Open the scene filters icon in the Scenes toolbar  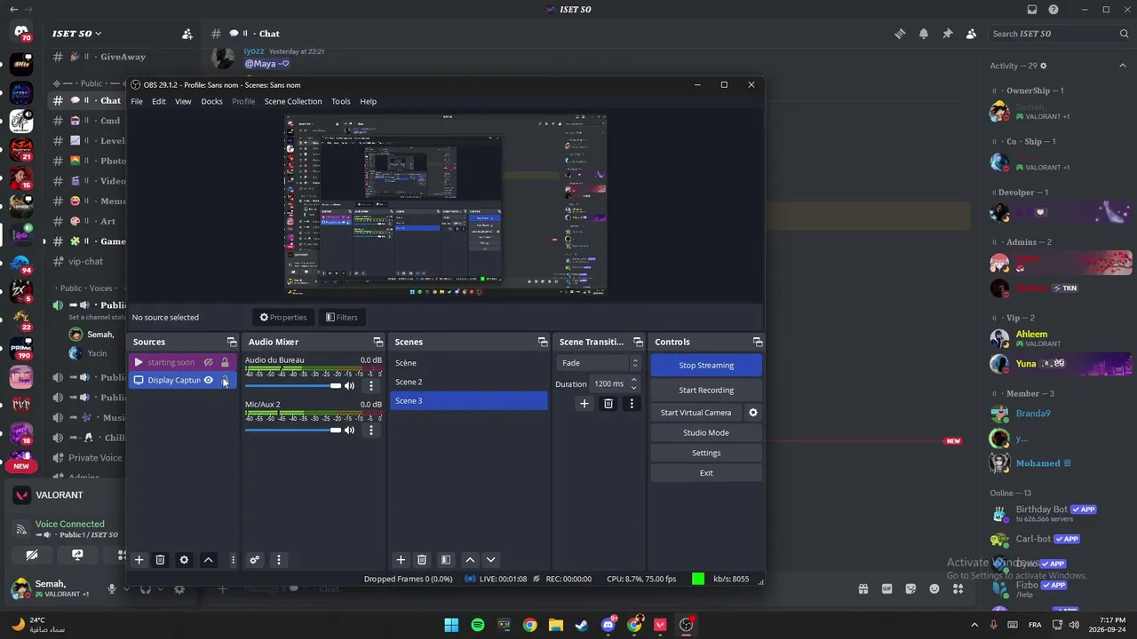446,560
